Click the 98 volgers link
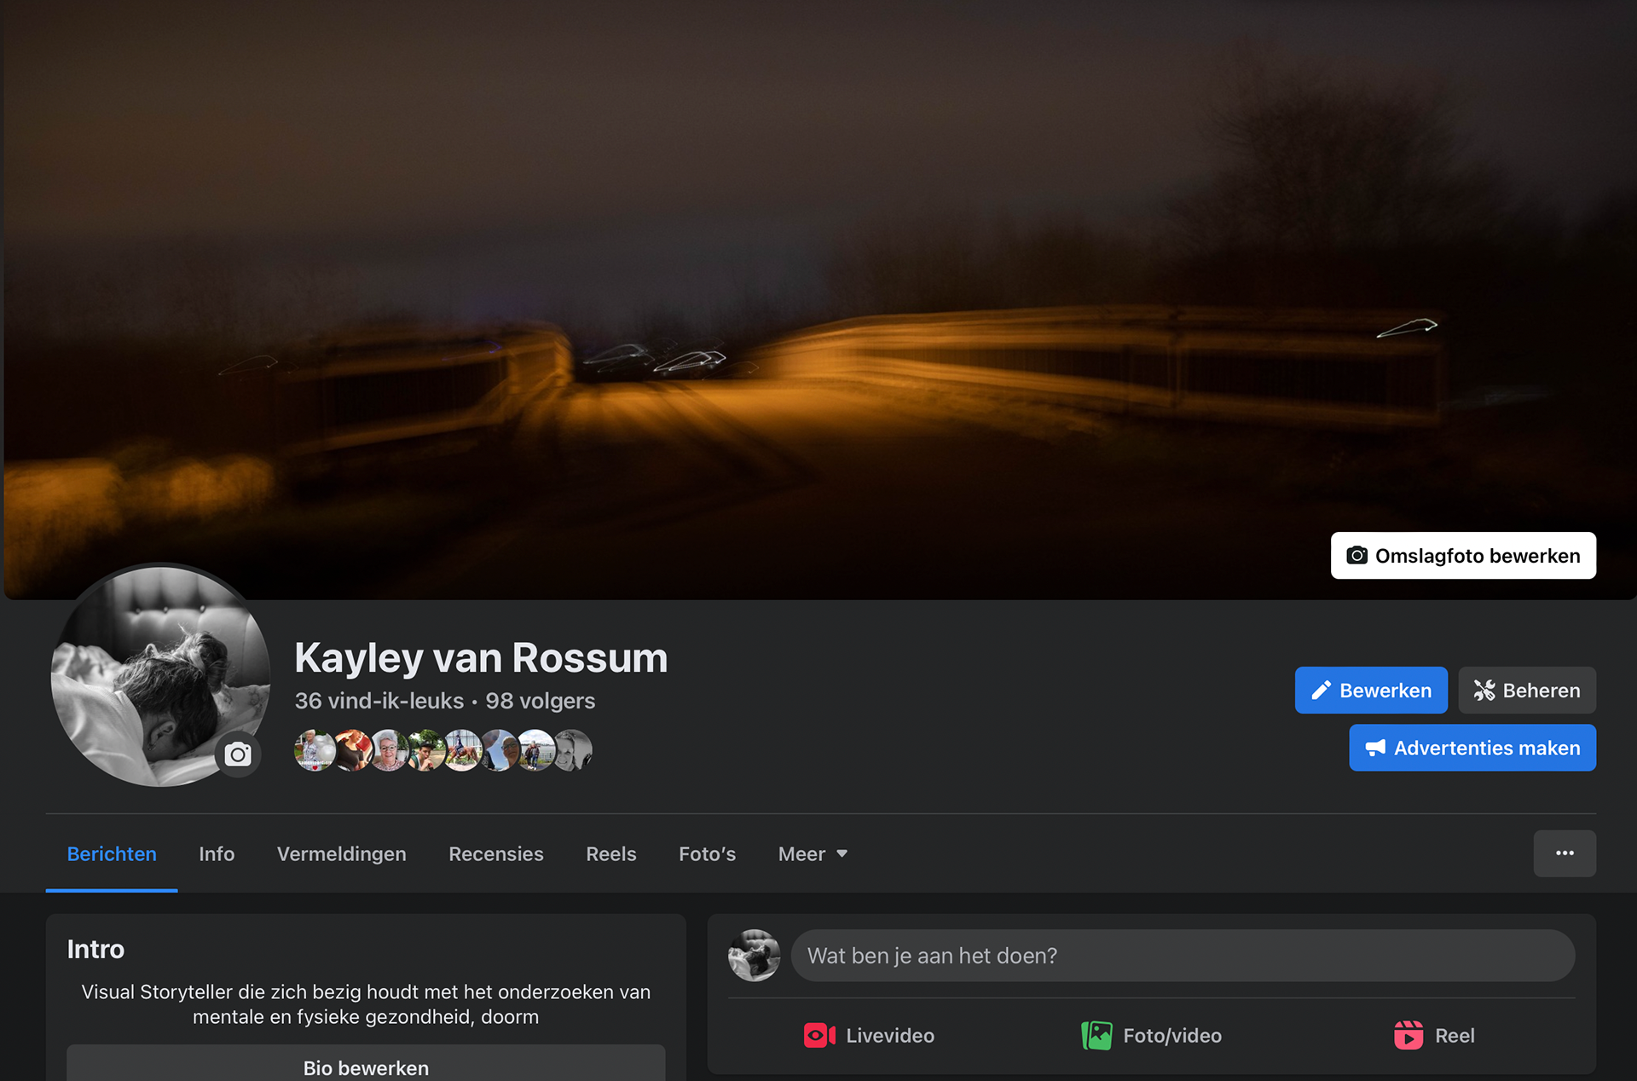This screenshot has width=1637, height=1081. click(x=540, y=701)
